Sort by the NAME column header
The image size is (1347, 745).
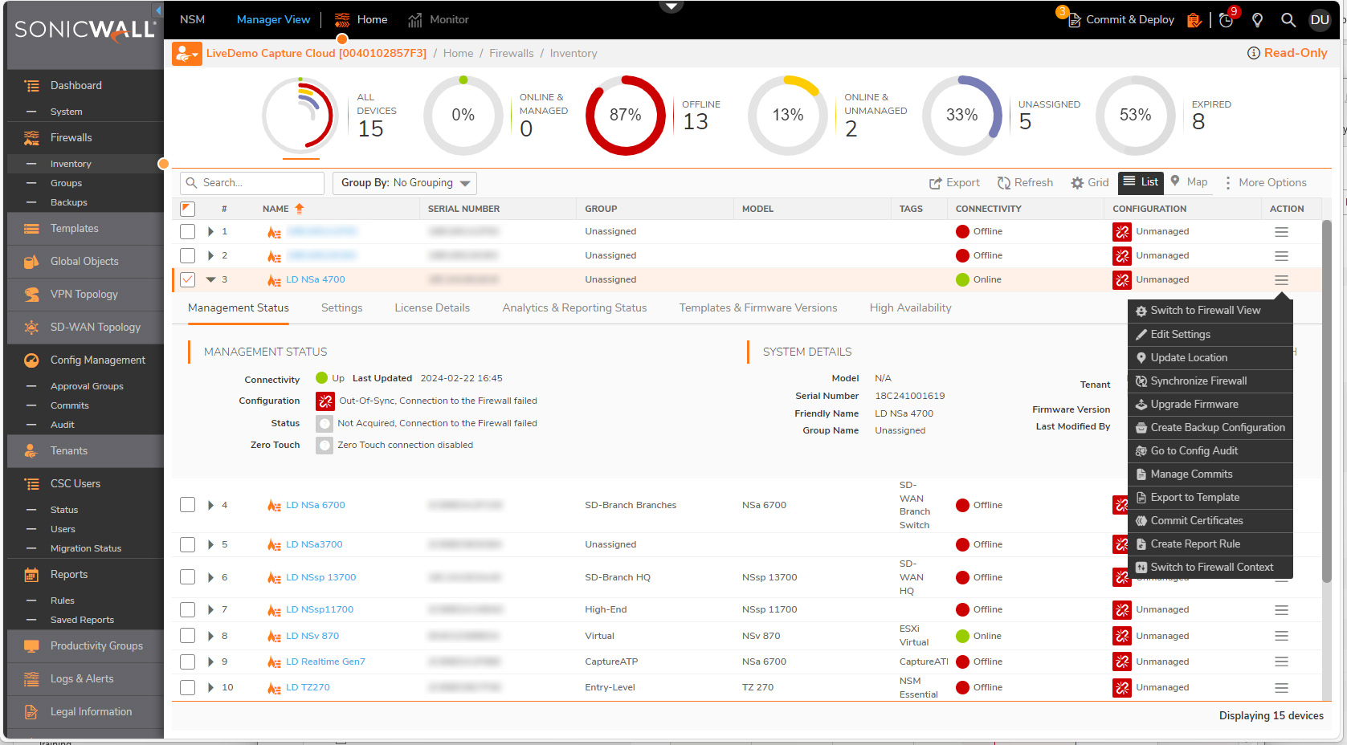276,209
